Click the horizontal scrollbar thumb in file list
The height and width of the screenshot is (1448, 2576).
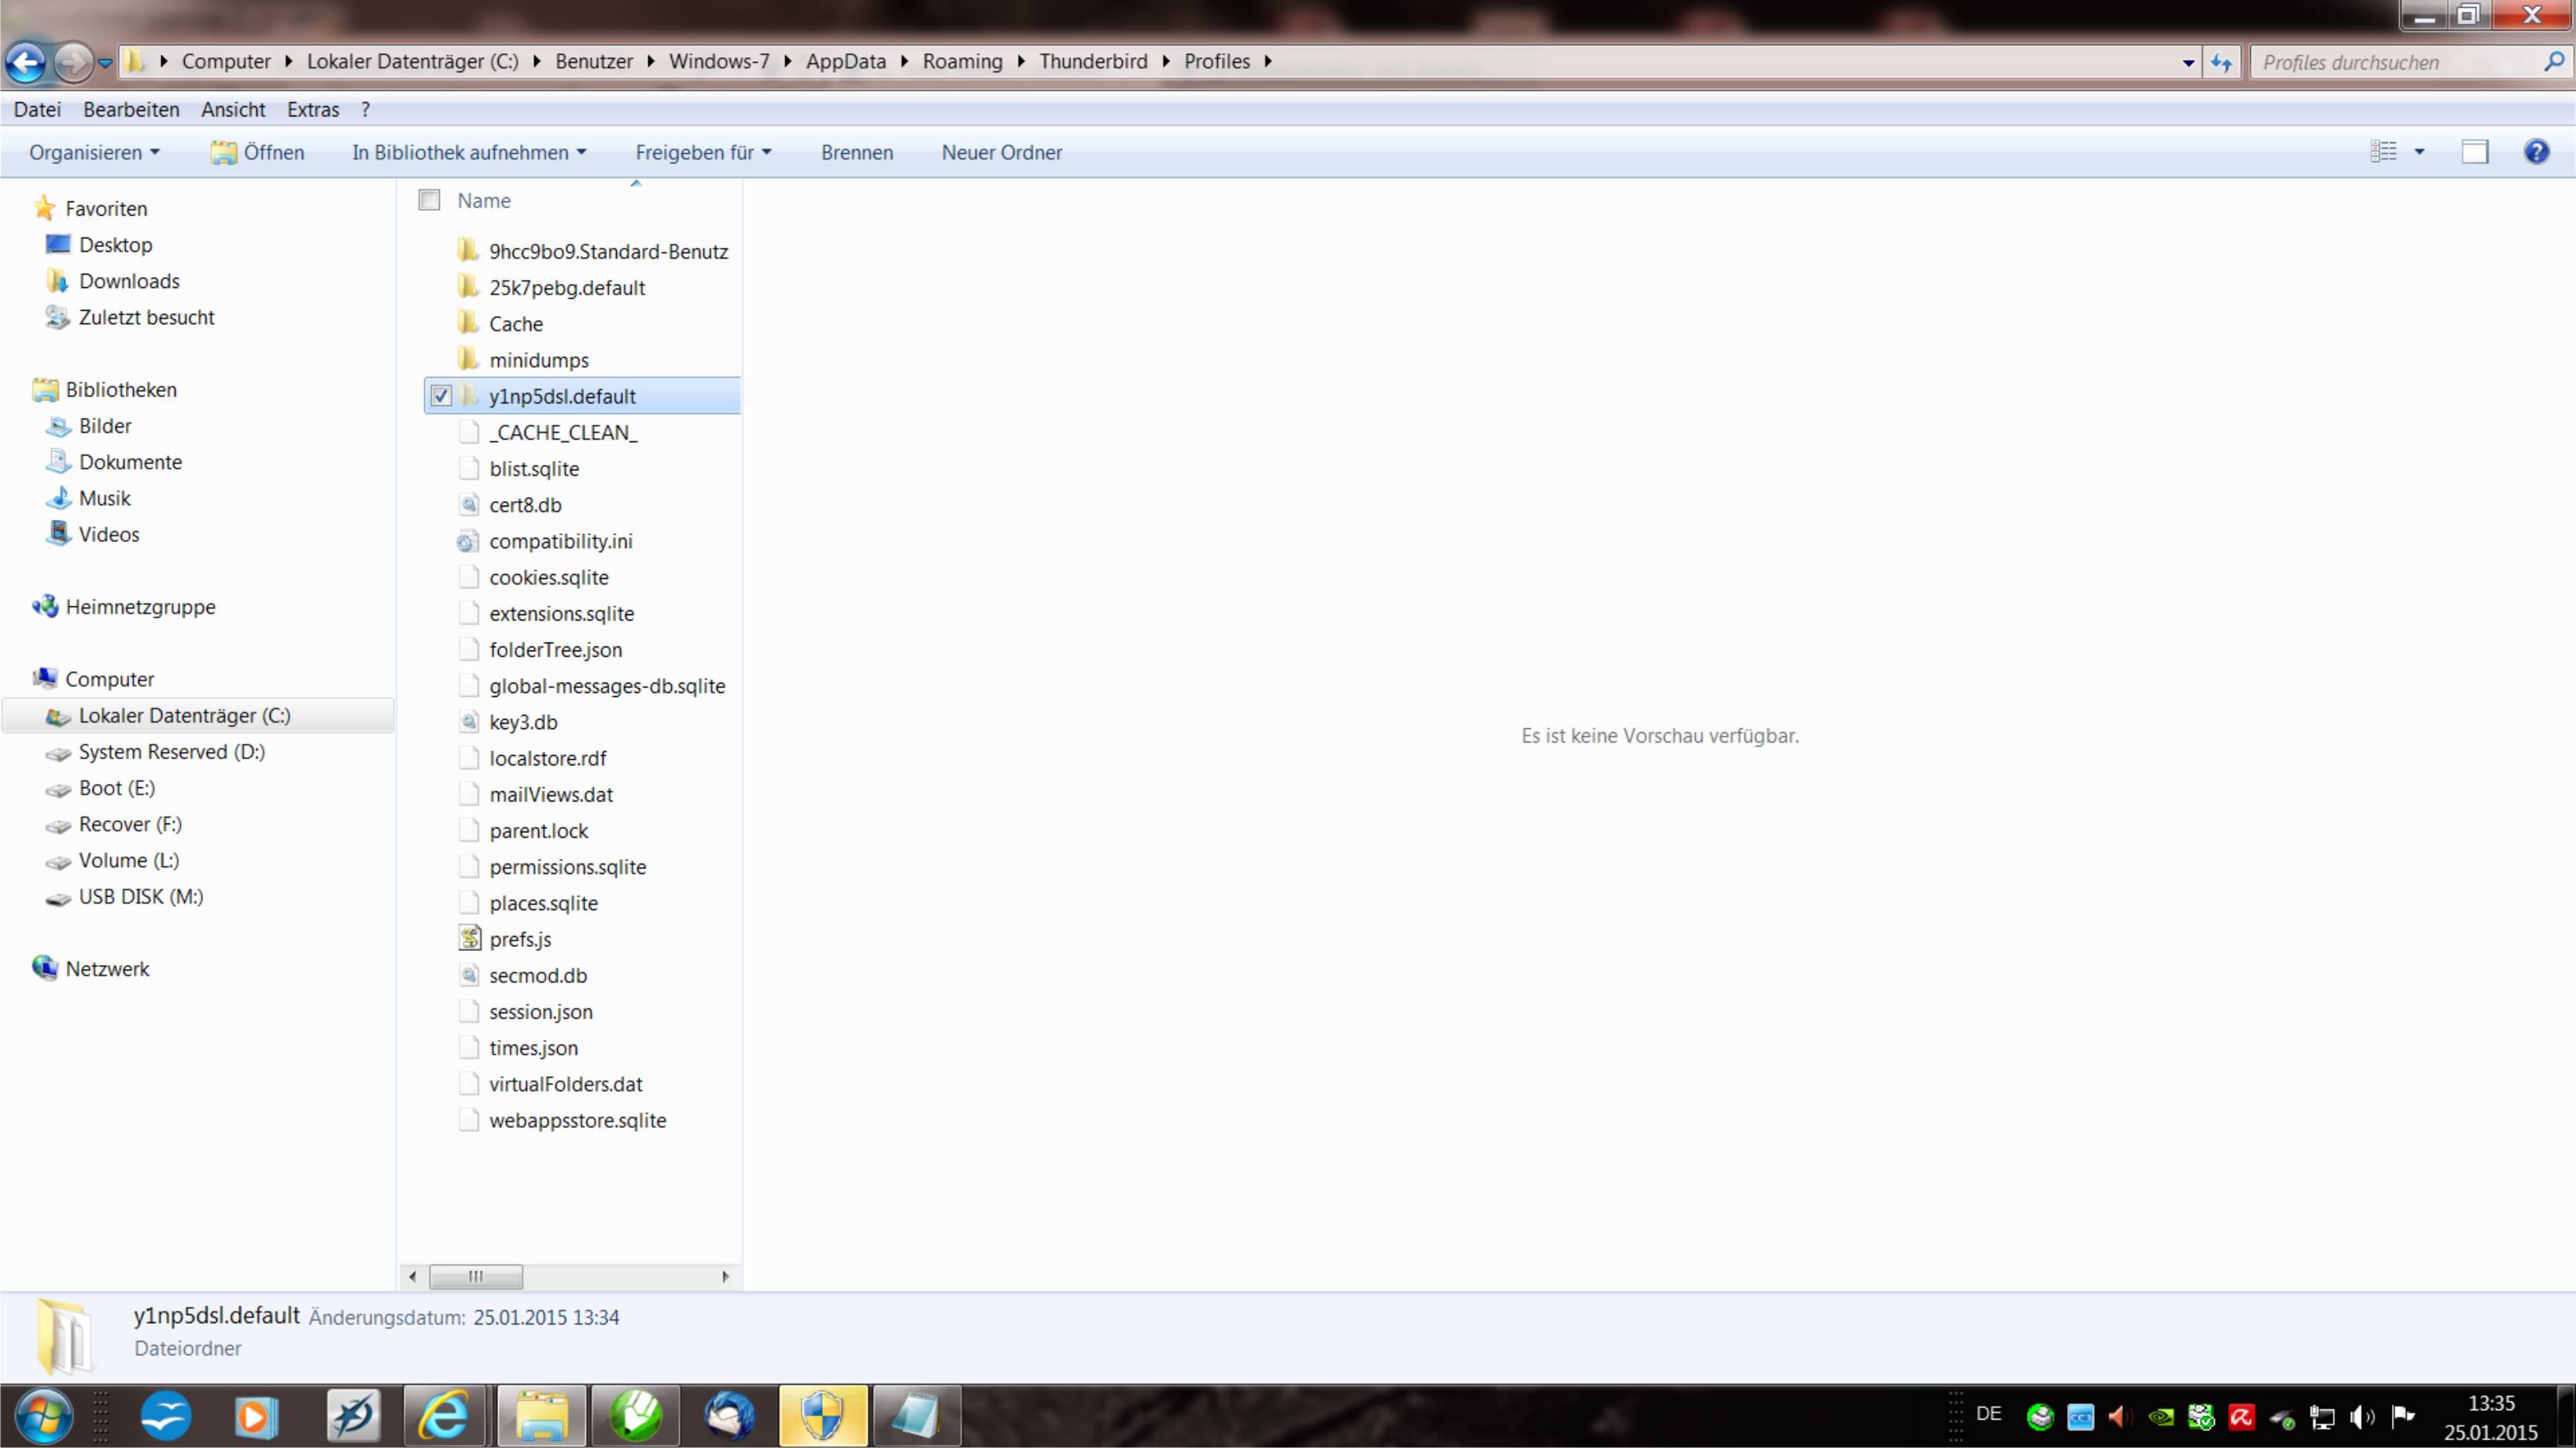tap(476, 1276)
